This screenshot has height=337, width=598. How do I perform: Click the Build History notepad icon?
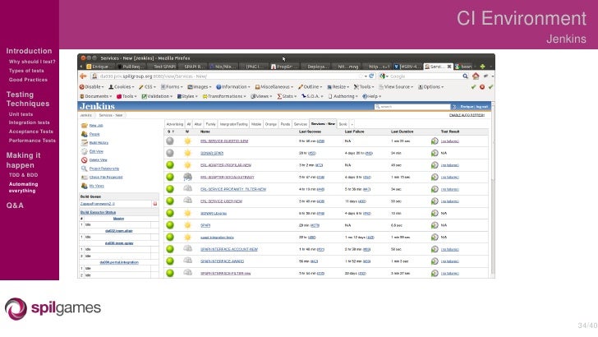[x=85, y=143]
